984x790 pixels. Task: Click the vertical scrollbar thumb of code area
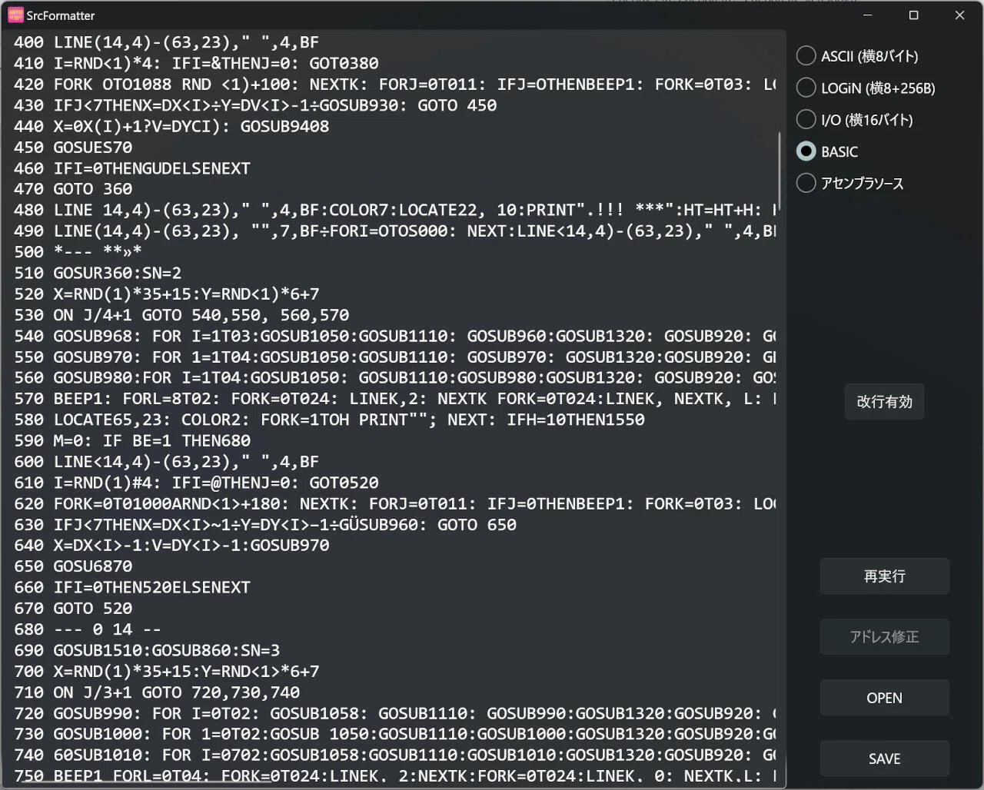point(780,171)
